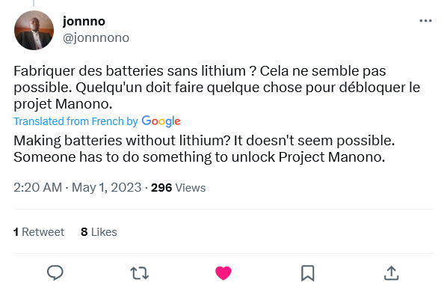The width and height of the screenshot is (447, 292).
Task: Click the original French tweet text
Action: pyautogui.click(x=217, y=88)
